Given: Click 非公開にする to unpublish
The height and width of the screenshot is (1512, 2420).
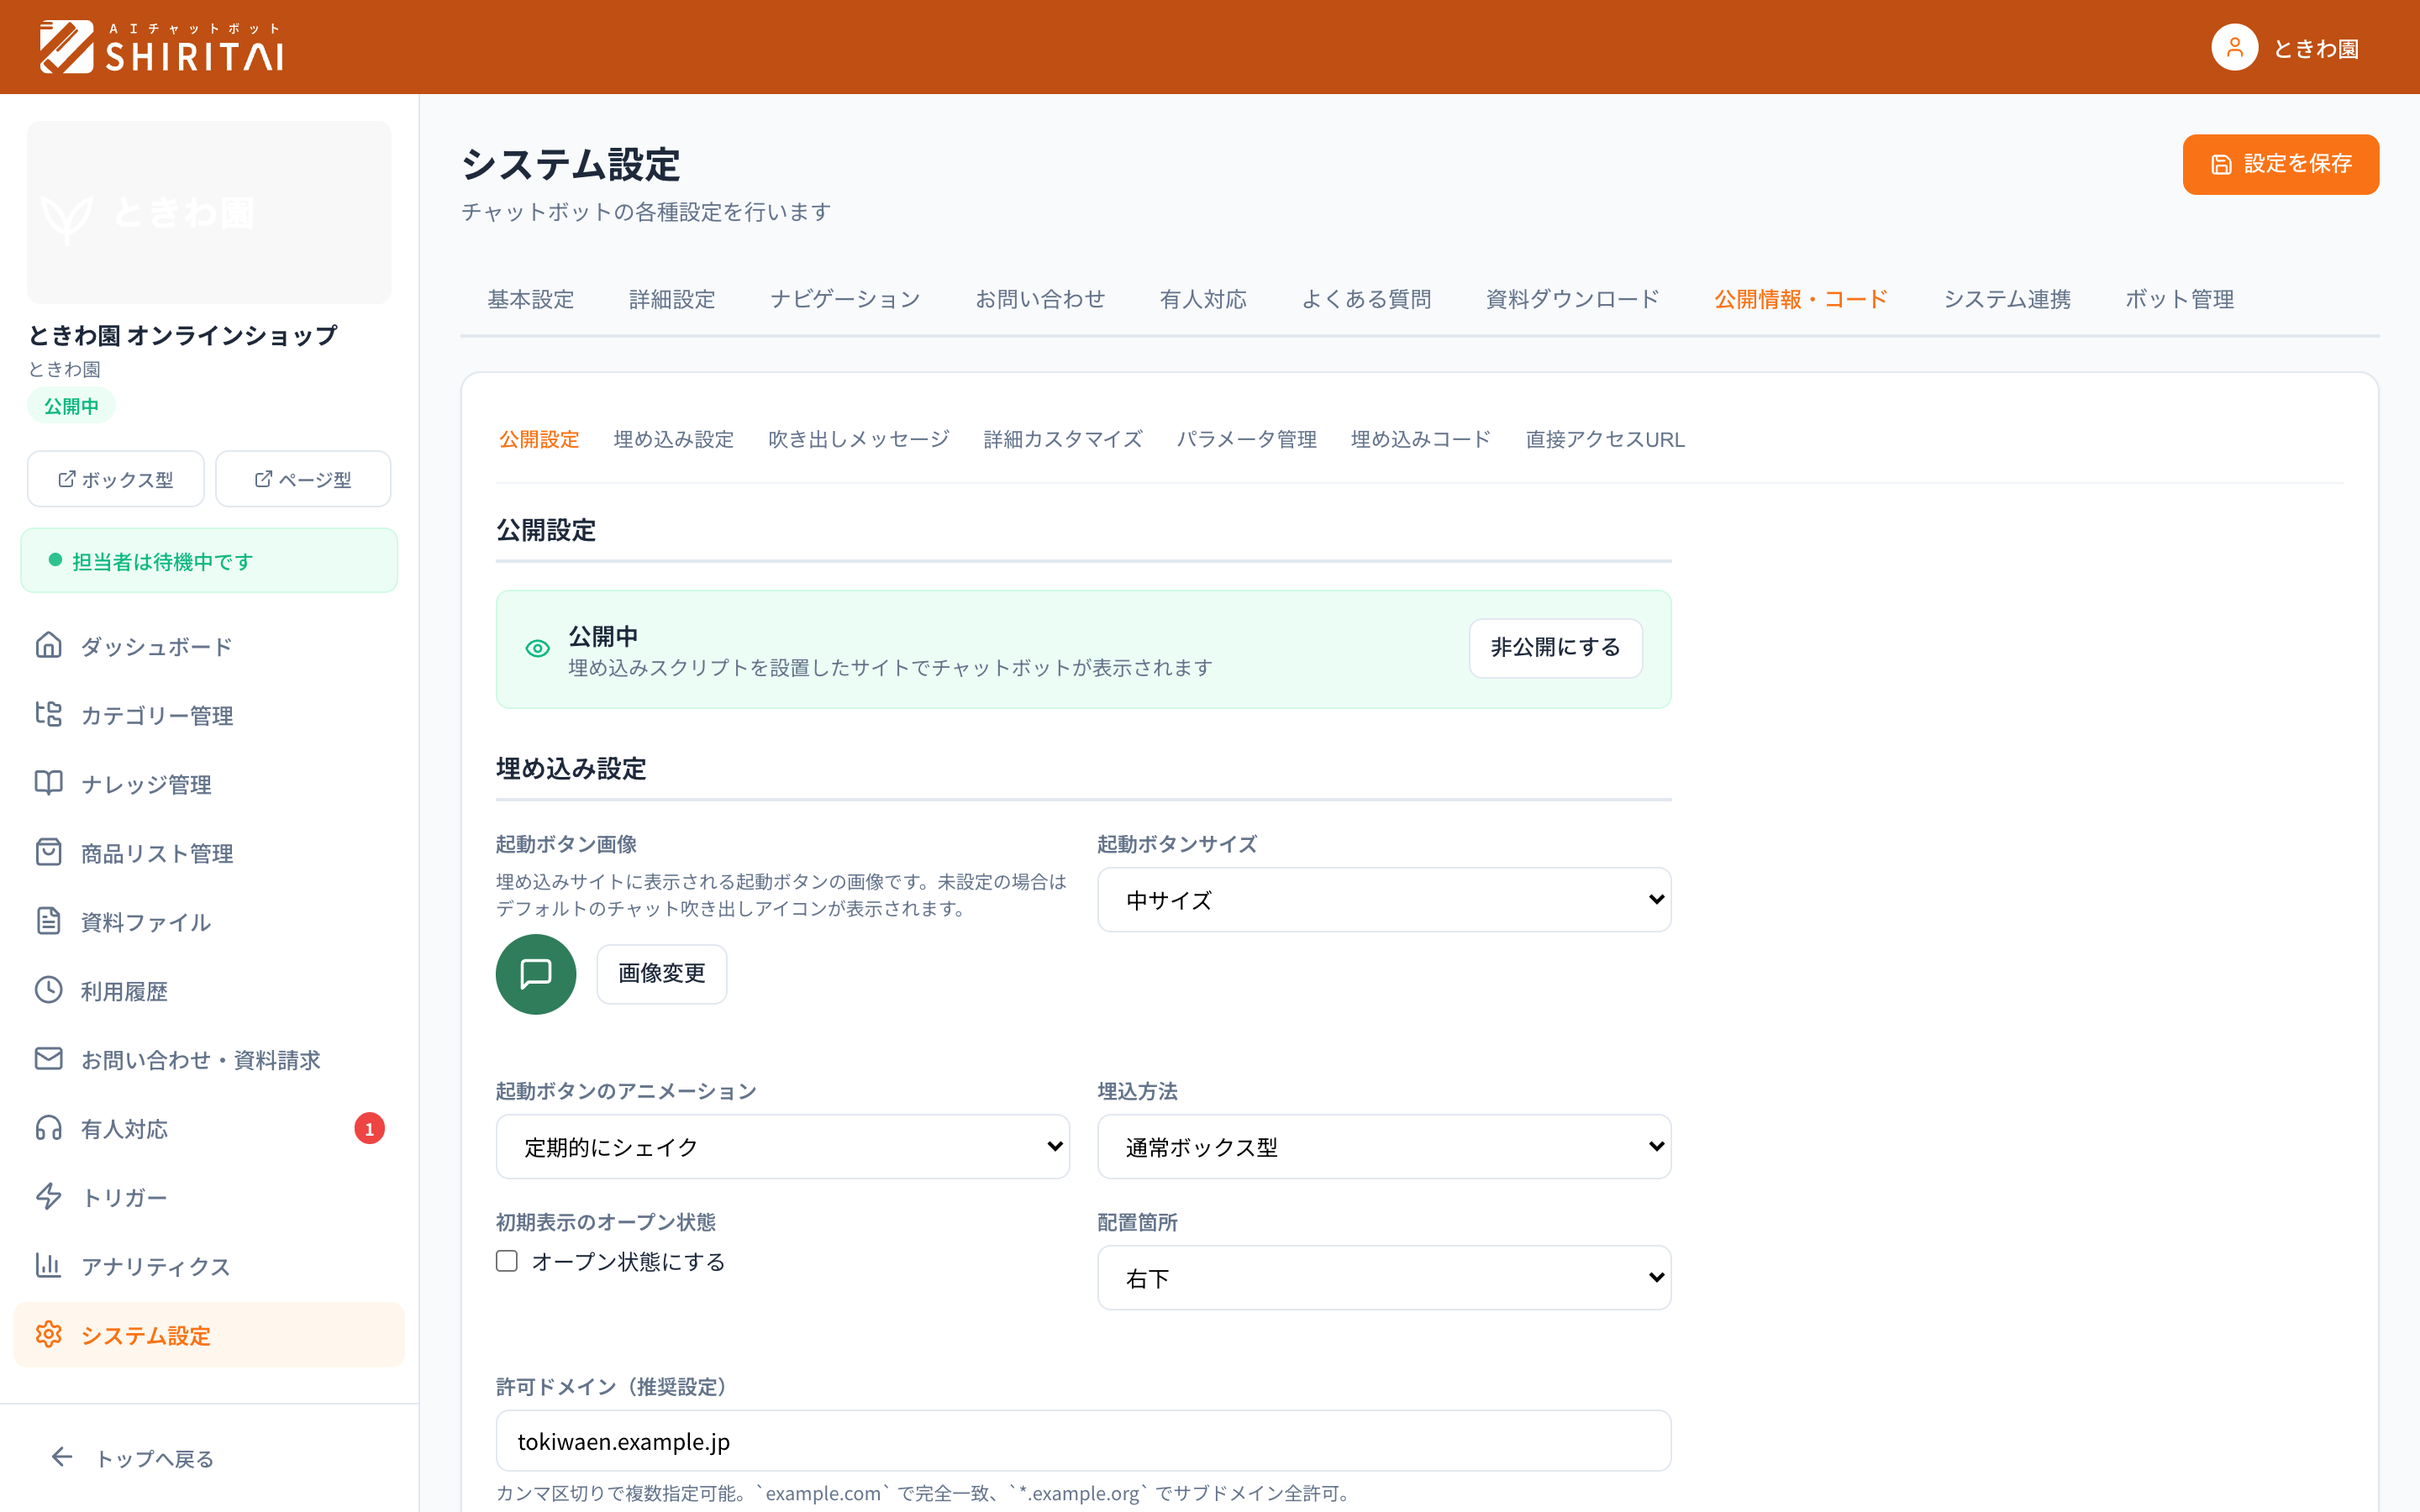Looking at the screenshot, I should [1555, 648].
